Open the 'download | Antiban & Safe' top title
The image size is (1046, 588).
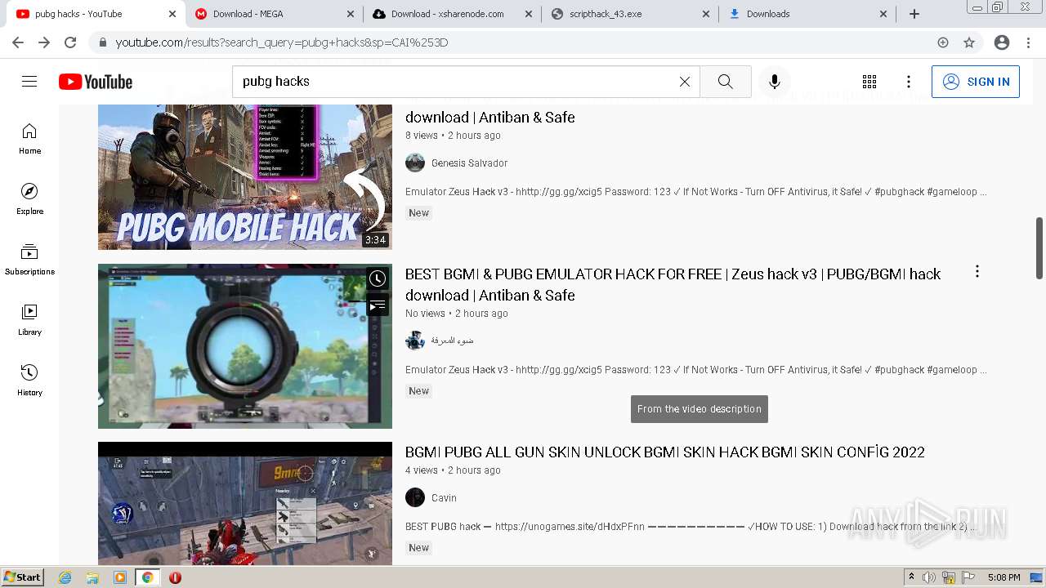[490, 118]
